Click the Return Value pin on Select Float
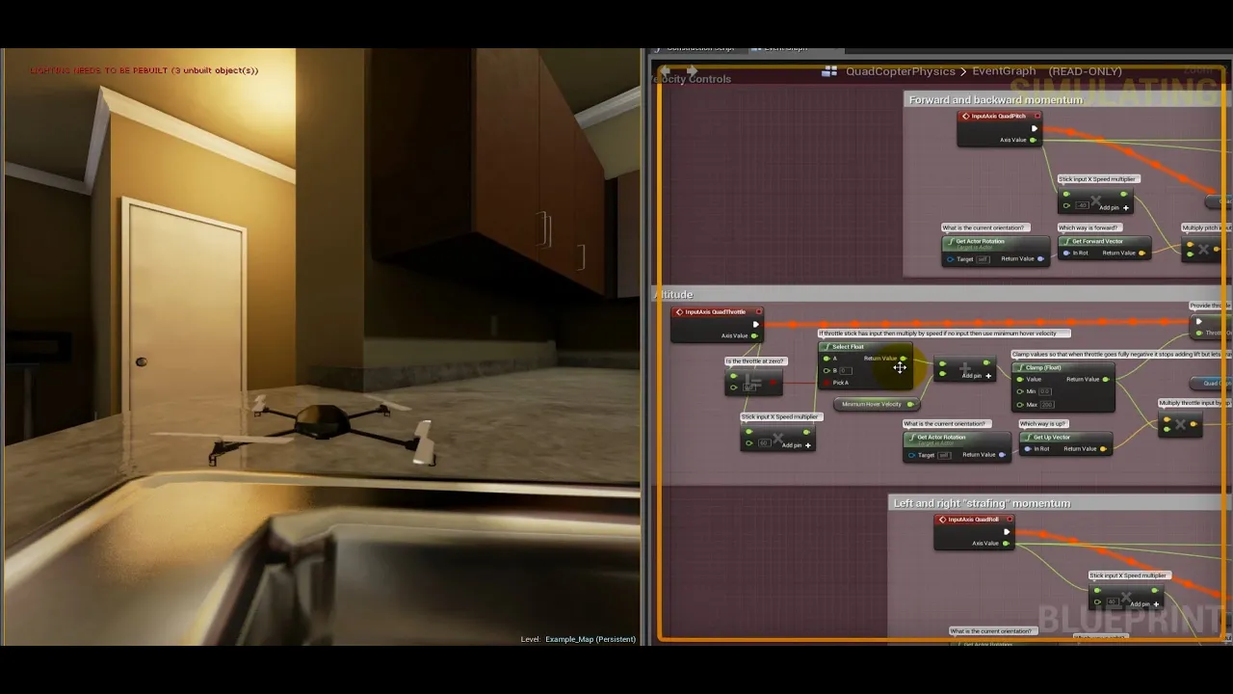 tap(904, 359)
